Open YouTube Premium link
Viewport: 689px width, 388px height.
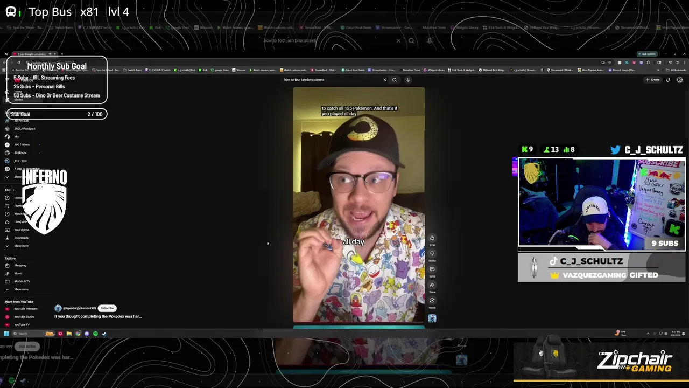pyautogui.click(x=20, y=309)
